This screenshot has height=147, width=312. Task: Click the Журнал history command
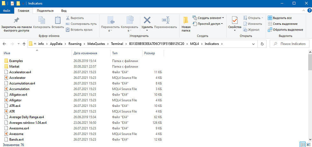click(x=251, y=30)
